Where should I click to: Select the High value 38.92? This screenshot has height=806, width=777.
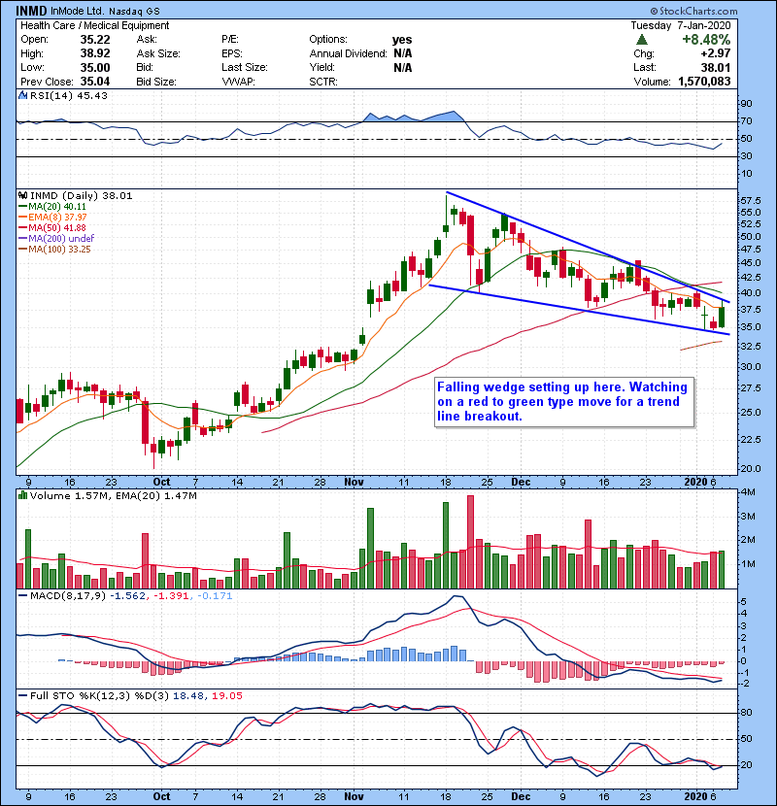pos(95,53)
